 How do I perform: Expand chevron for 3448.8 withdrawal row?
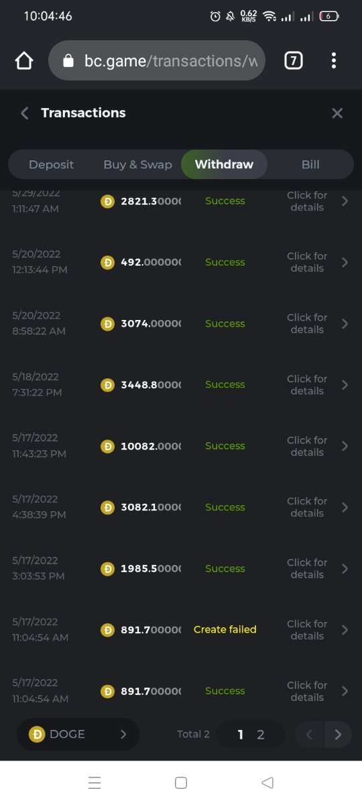[x=345, y=385]
